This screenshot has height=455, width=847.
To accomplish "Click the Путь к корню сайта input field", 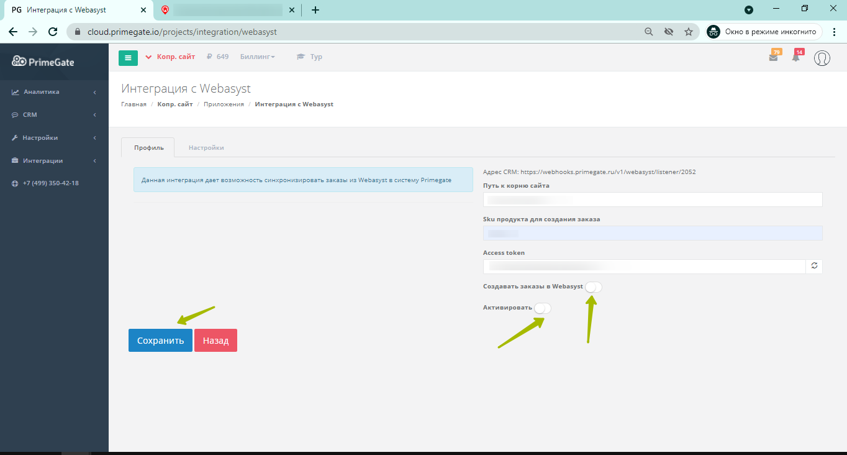I will click(653, 199).
